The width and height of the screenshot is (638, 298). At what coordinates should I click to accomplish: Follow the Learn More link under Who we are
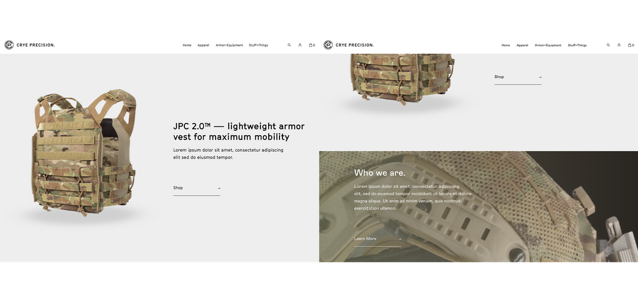(x=377, y=239)
